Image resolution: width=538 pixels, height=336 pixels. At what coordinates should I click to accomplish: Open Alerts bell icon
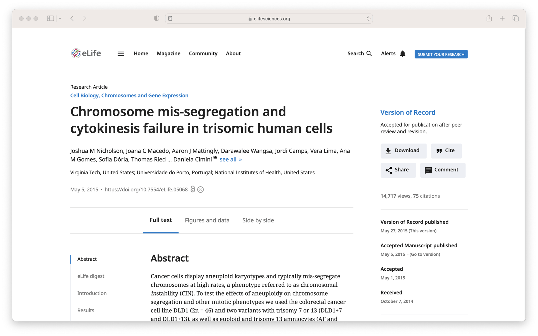402,53
